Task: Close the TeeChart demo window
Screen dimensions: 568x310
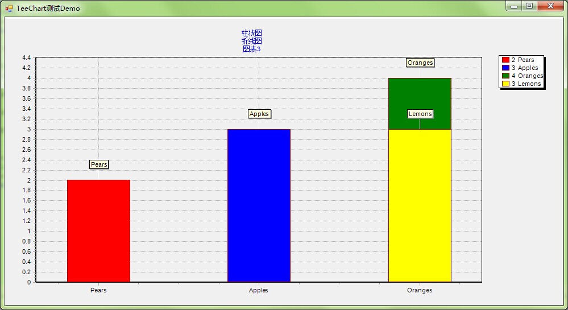Action: 550,6
